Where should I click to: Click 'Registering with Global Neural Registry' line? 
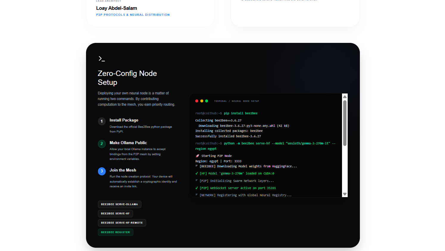(243, 195)
